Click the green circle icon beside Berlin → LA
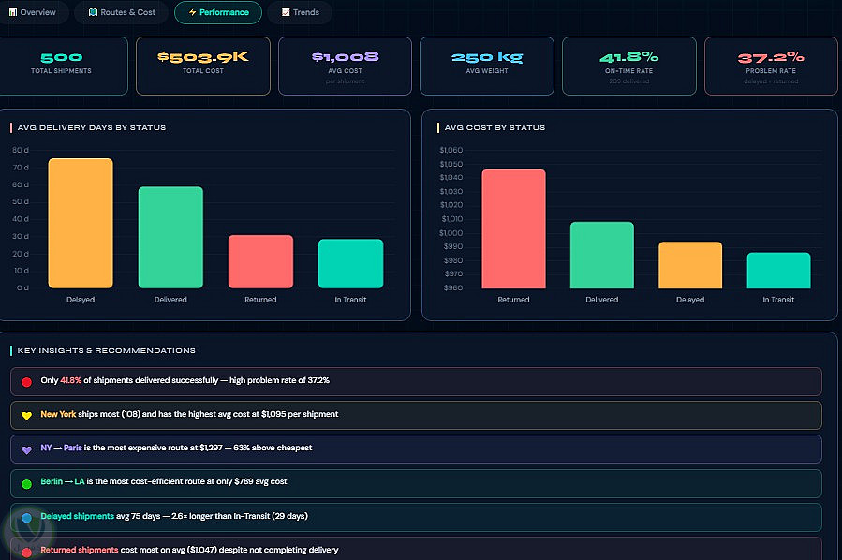Screen dimensions: 842x560 pyautogui.click(x=26, y=484)
